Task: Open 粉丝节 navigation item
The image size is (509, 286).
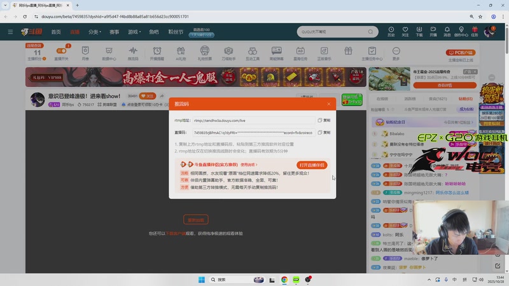Action: coord(176,32)
